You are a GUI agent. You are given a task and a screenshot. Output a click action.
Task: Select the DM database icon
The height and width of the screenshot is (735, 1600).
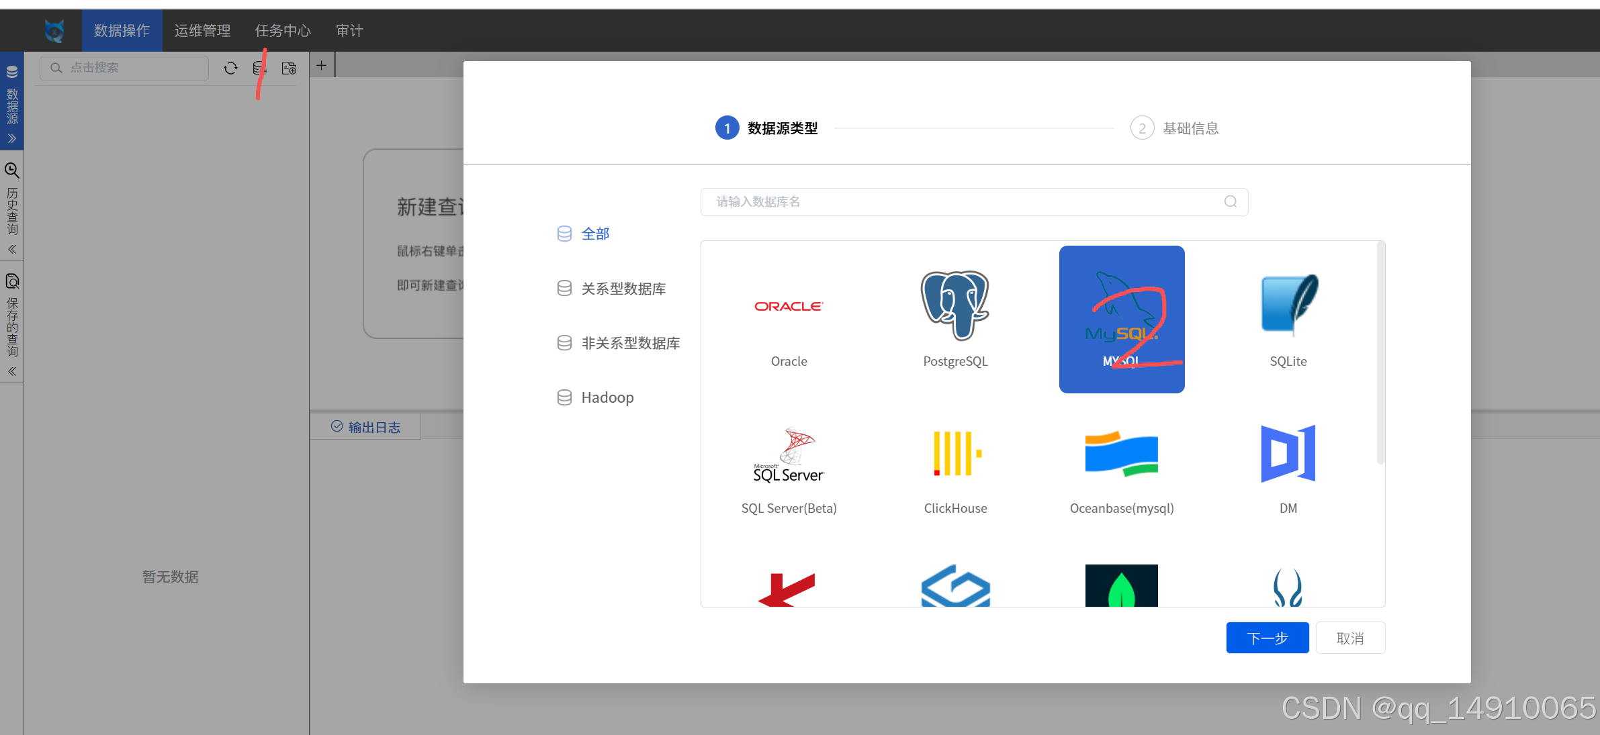[x=1288, y=454]
